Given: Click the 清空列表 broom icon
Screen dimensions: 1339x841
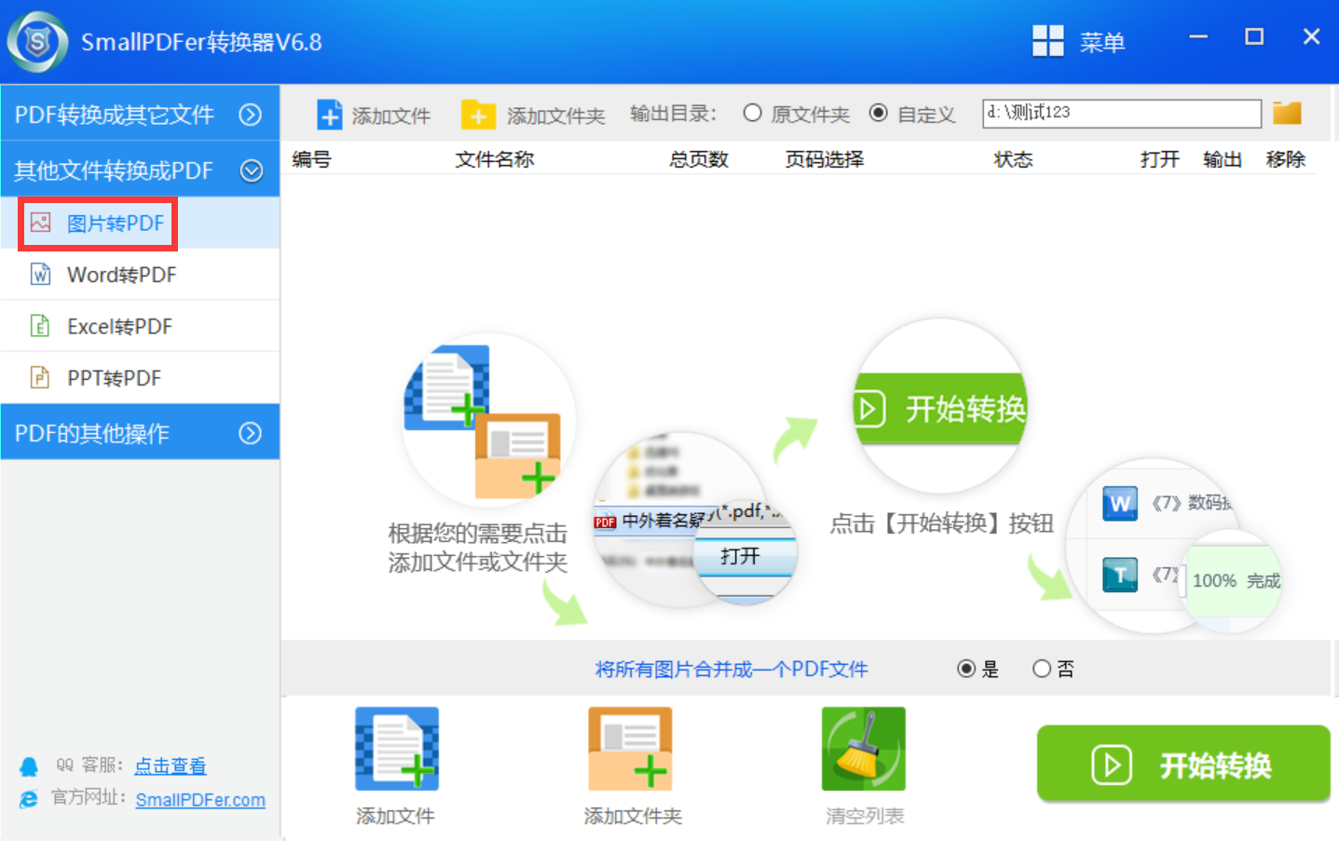Looking at the screenshot, I should tap(864, 749).
